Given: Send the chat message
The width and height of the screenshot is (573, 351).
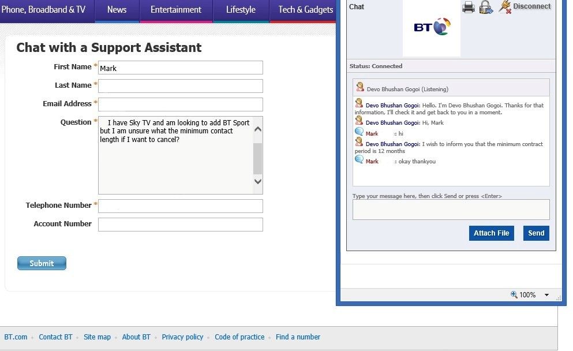Looking at the screenshot, I should [x=536, y=233].
